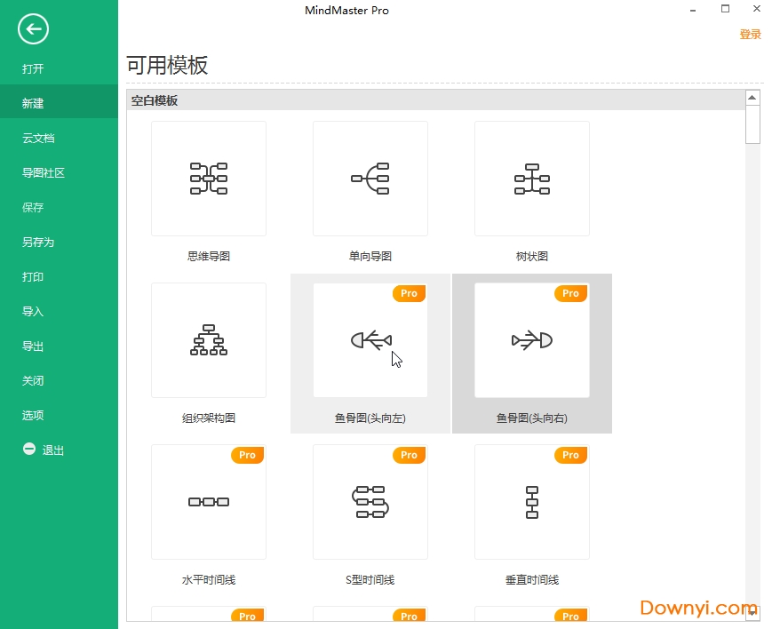Click the 水平时间线 label text

(209, 580)
